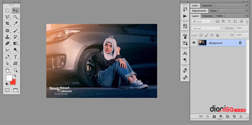252x125 pixels.
Task: Open the Brush panel icon
Action: click(x=185, y=43)
